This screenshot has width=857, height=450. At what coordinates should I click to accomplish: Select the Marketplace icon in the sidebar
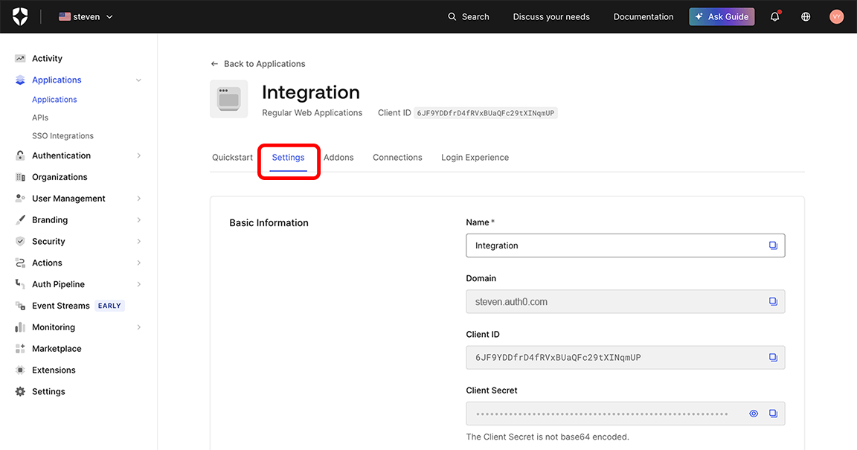[x=20, y=348]
